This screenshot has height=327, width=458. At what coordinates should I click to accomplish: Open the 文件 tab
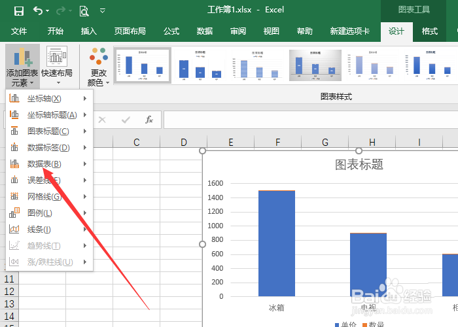pos(19,31)
